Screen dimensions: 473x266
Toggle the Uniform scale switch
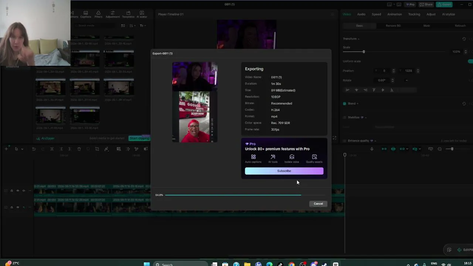[470, 61]
